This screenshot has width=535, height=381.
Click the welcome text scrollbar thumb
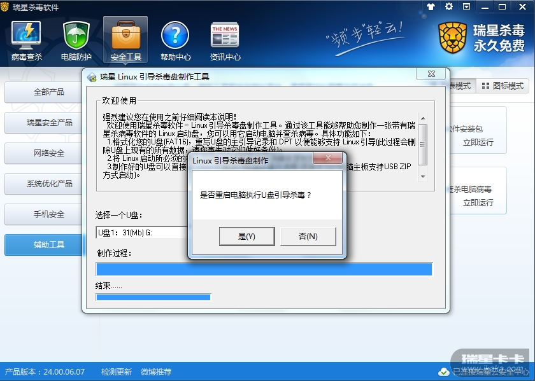click(x=423, y=144)
